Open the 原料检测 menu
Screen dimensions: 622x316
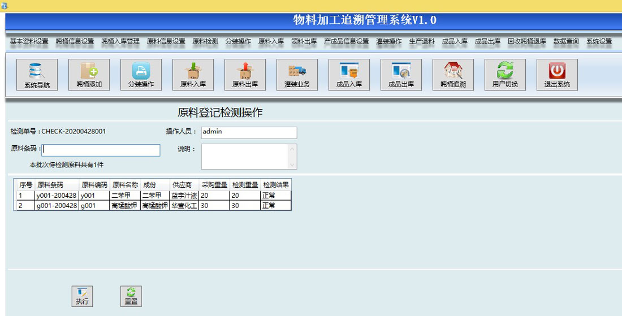coord(205,41)
